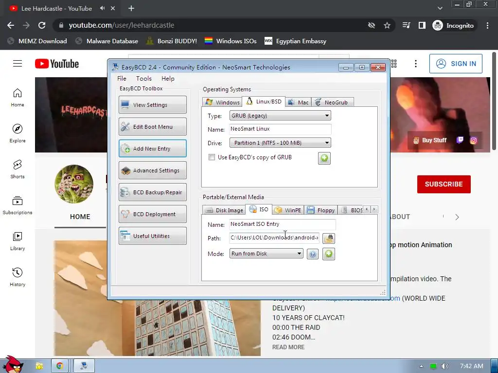Screen dimensions: 498x373
Task: Open EasyBCD Help menu
Action: tap(168, 78)
